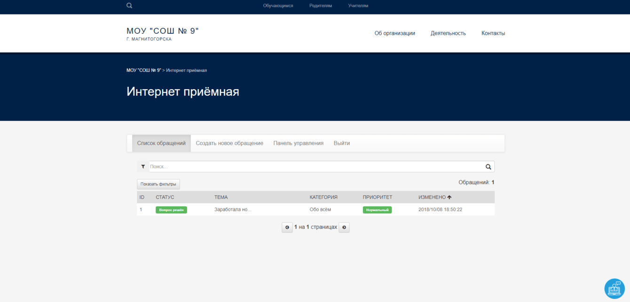Click Обо всём category cell
Screen dimensions: 630x302
[x=320, y=209]
